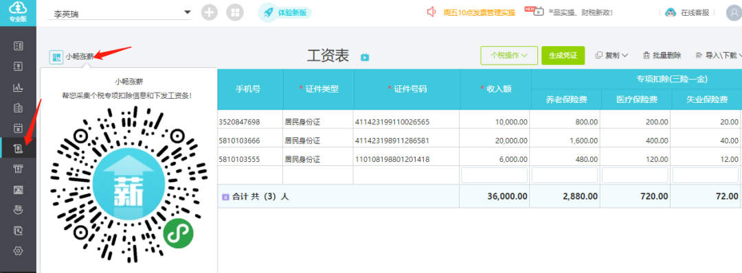Select the payroll icon highlighted in sidebar

pyautogui.click(x=19, y=148)
